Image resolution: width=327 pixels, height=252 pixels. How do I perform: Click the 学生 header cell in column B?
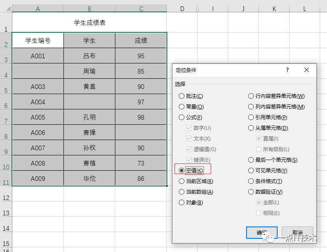pyautogui.click(x=89, y=40)
